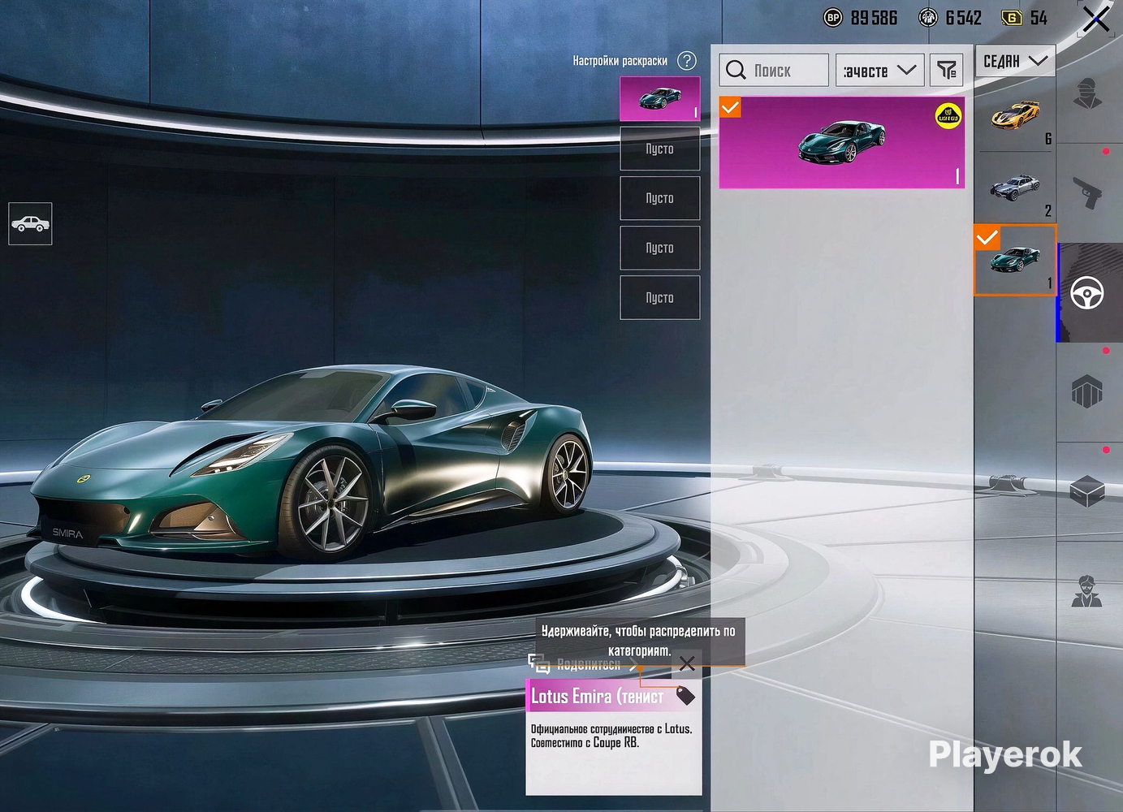Open the character avatar tab at sidebar bottom
Screen dimensions: 1123x812
1087,590
